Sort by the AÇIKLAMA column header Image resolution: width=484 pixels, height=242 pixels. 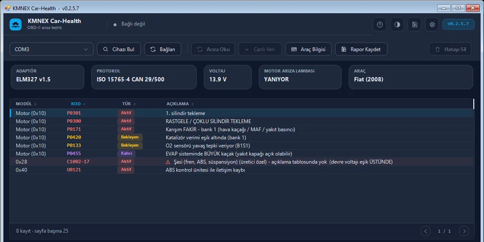coord(180,104)
